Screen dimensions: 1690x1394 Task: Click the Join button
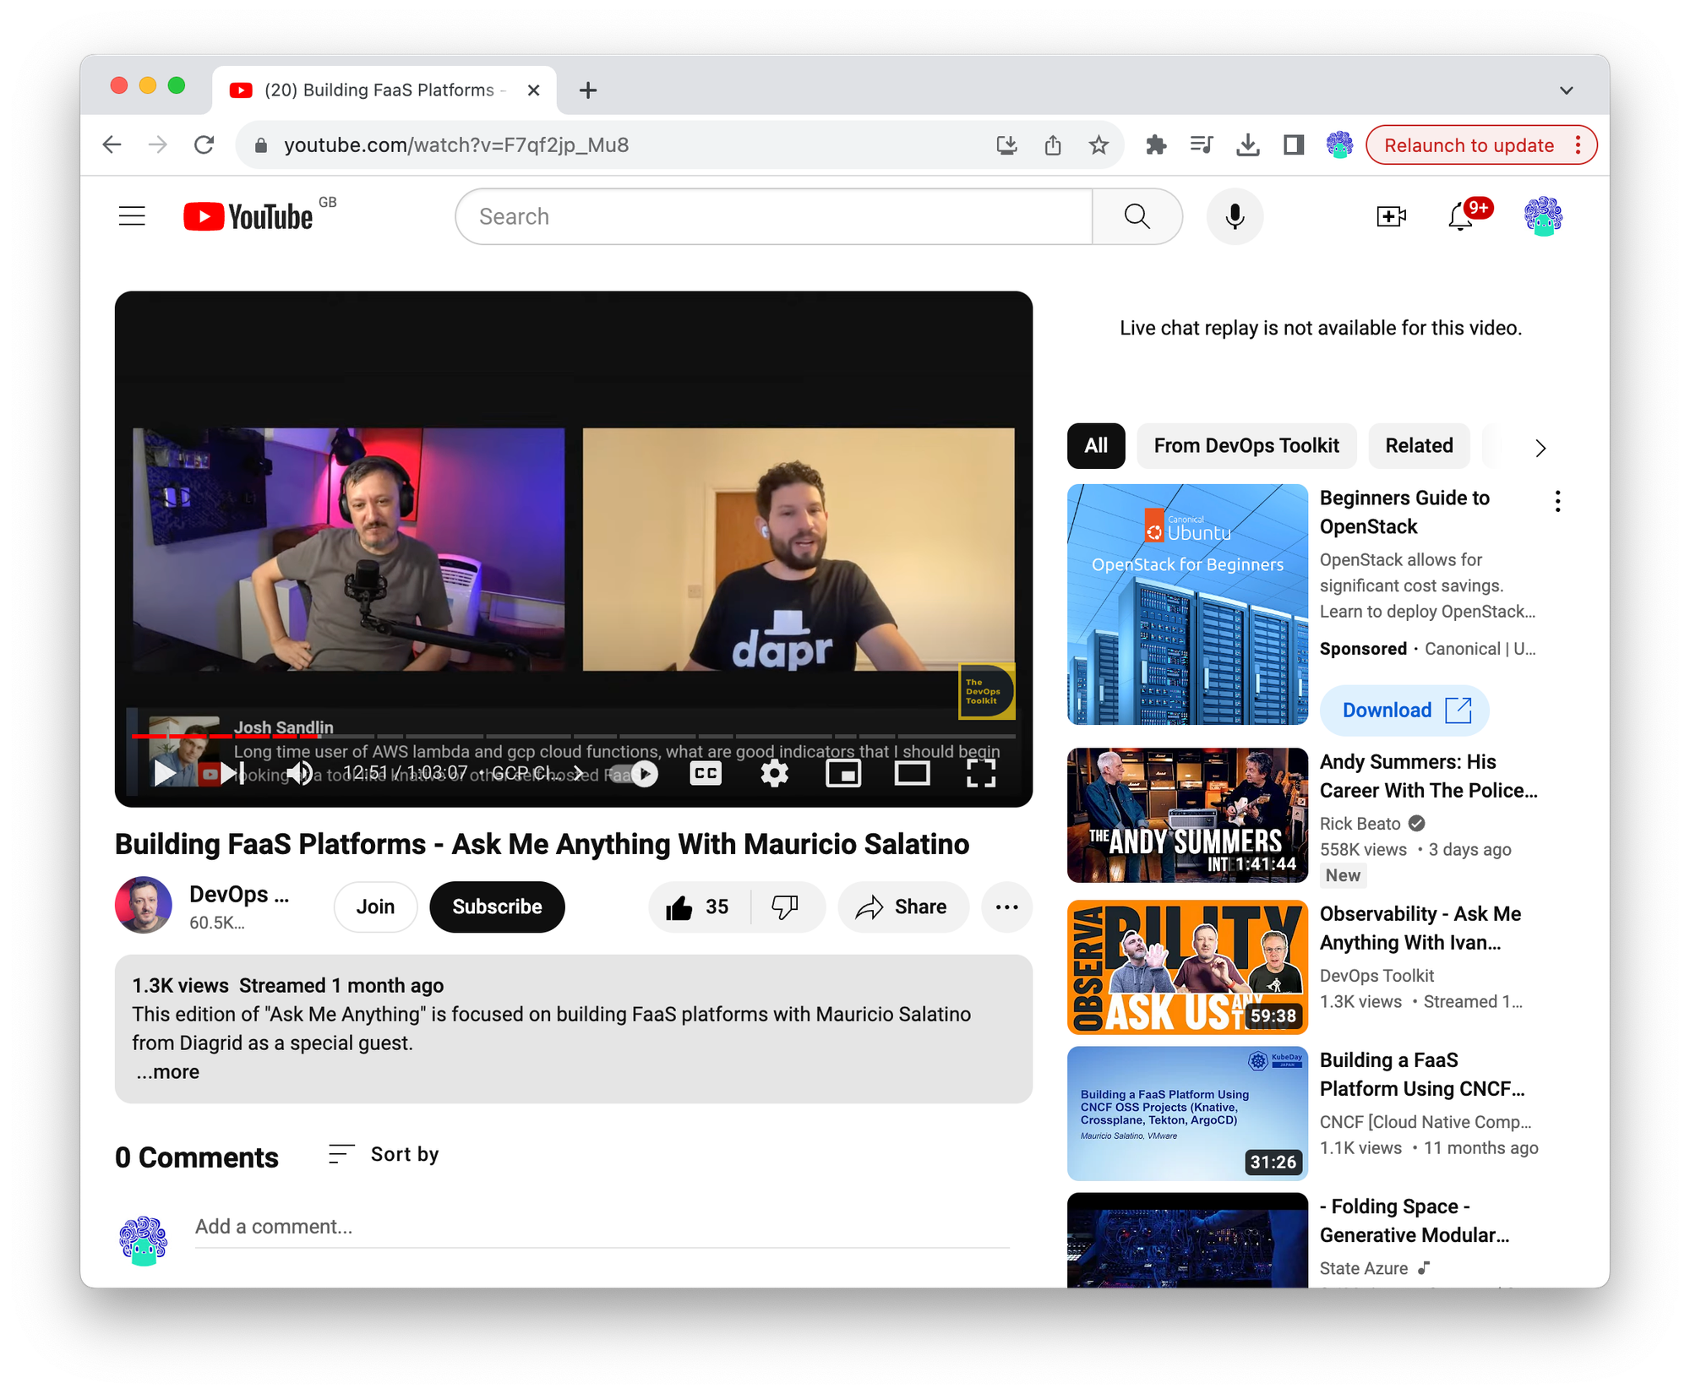tap(375, 907)
